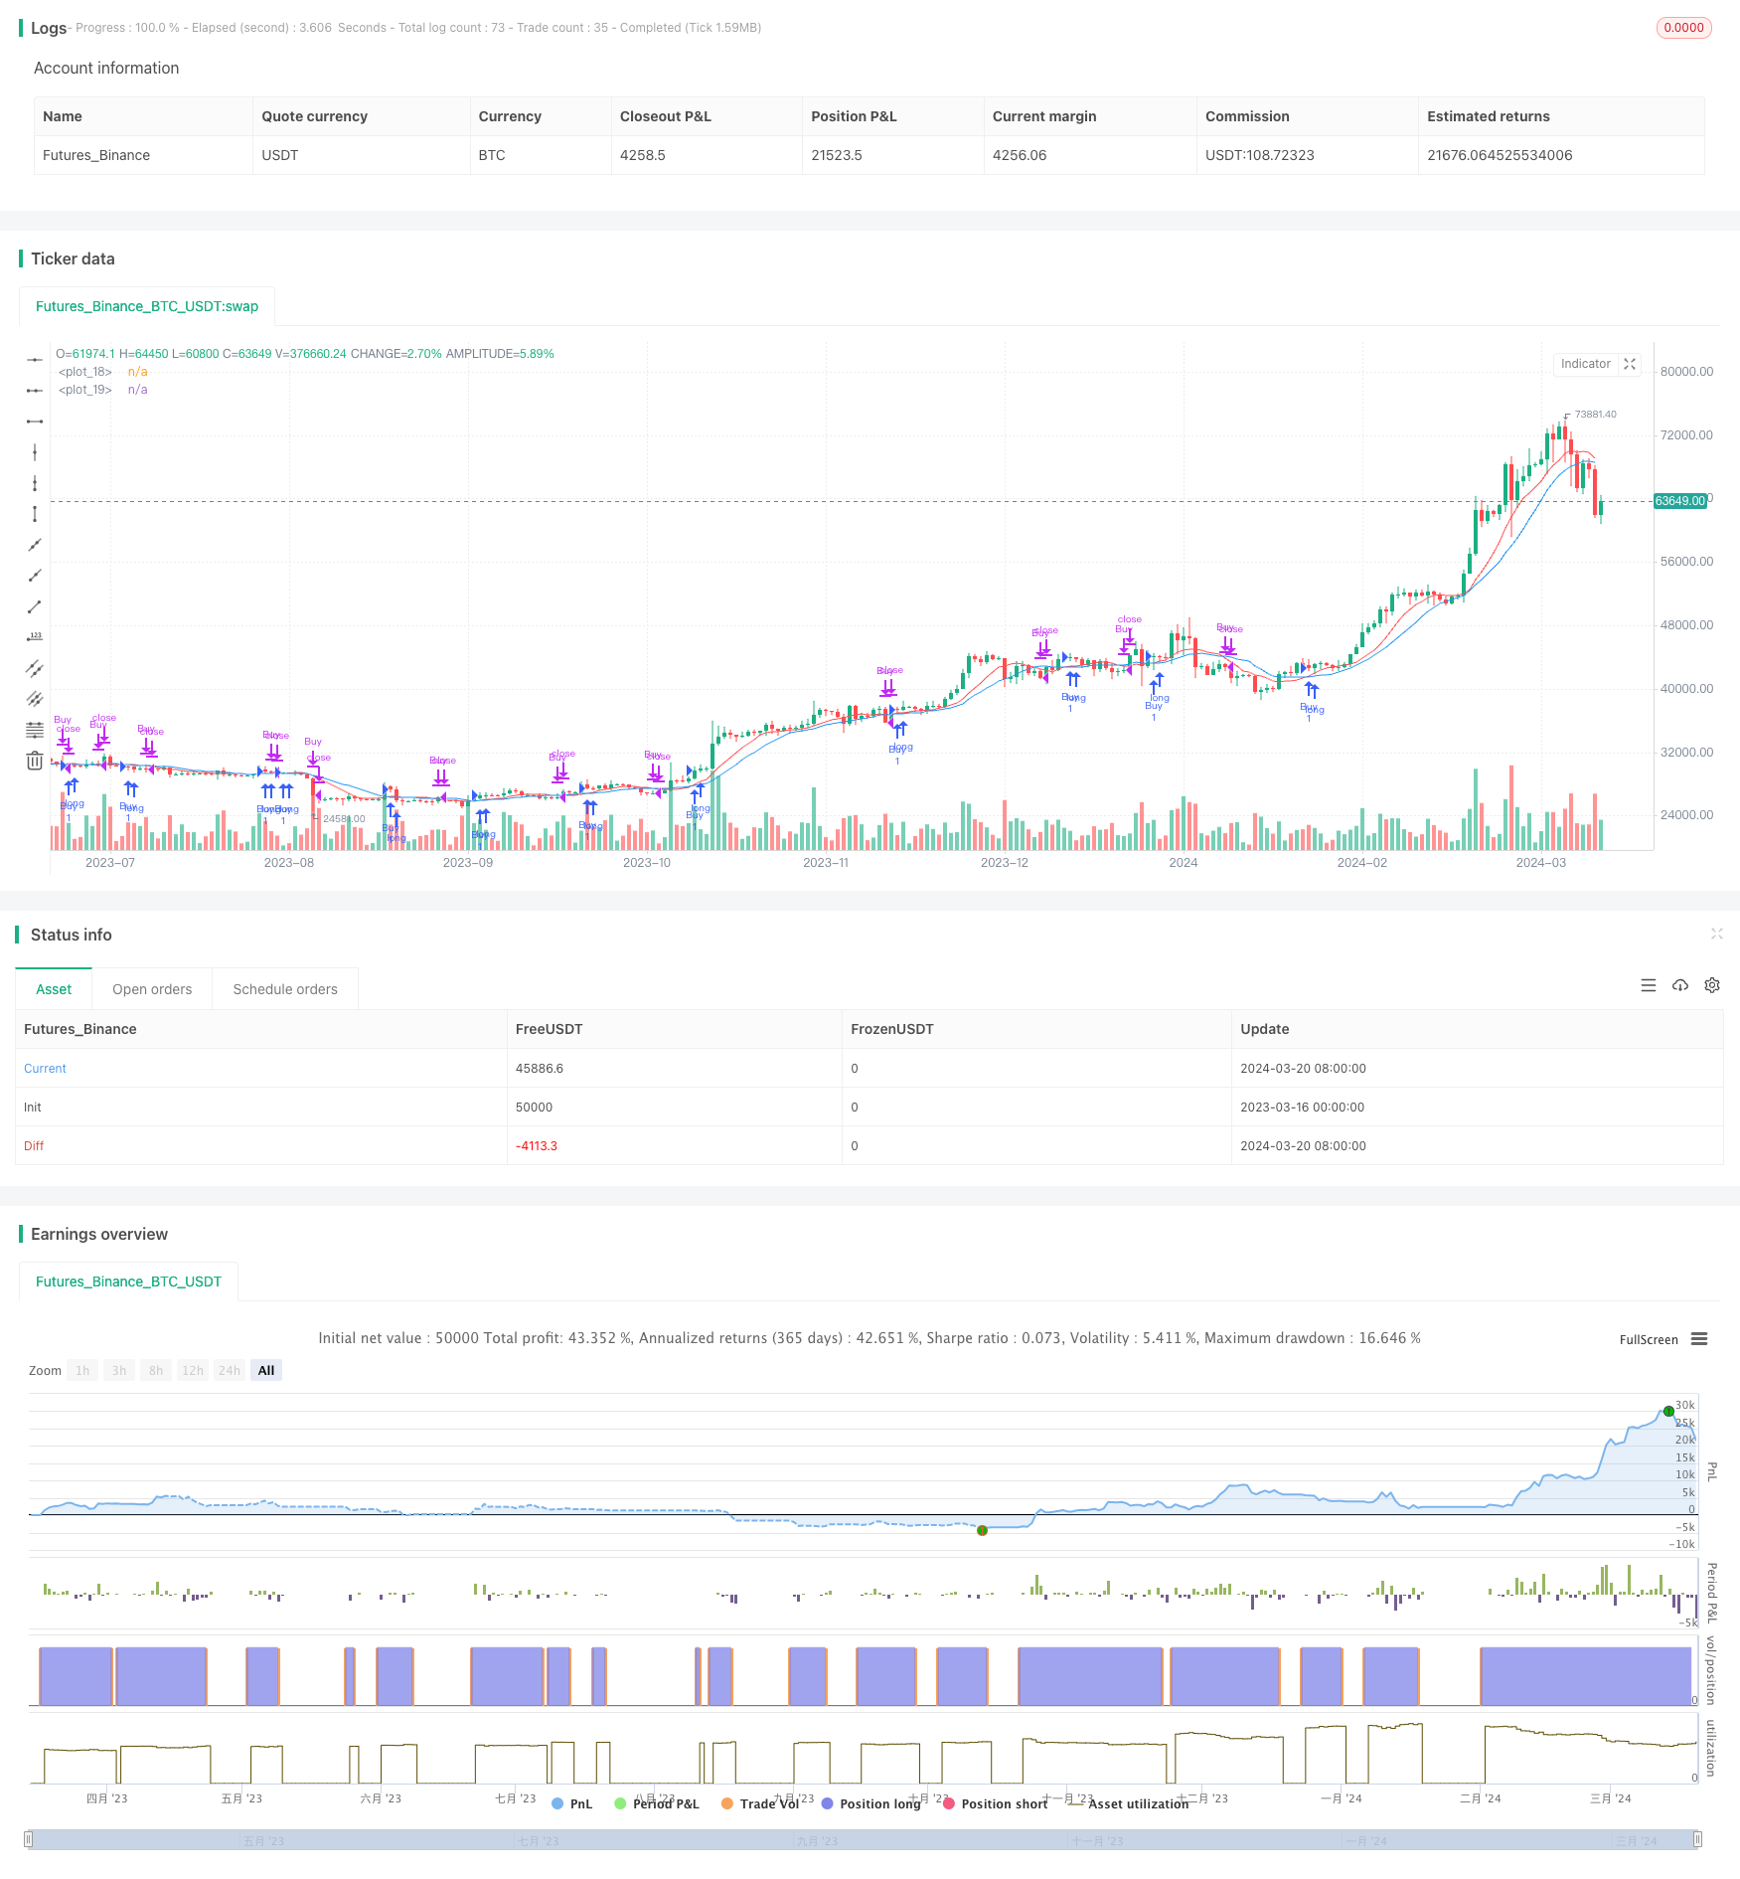Set zoom range to 12h
Image resolution: width=1740 pixels, height=1879 pixels.
193,1370
